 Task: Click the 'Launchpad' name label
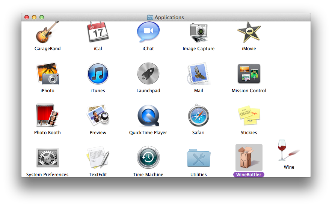pos(148,90)
